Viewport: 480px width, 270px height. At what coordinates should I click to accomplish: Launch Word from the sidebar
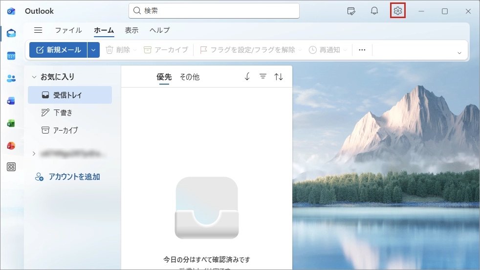tap(11, 101)
